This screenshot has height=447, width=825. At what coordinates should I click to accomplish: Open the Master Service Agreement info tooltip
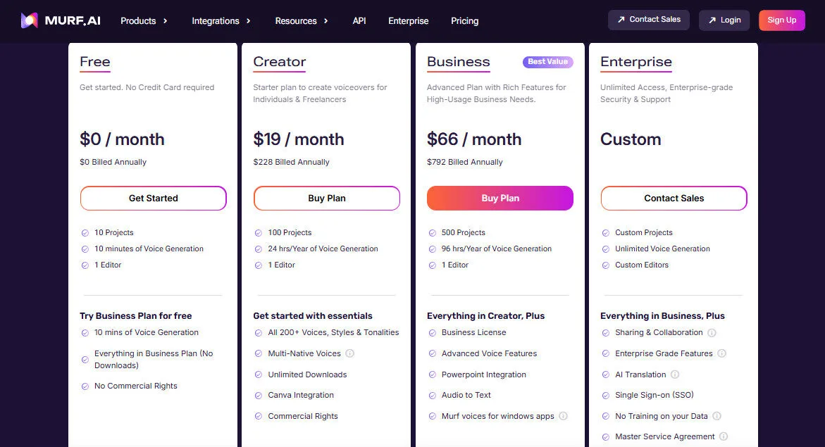pyautogui.click(x=723, y=436)
